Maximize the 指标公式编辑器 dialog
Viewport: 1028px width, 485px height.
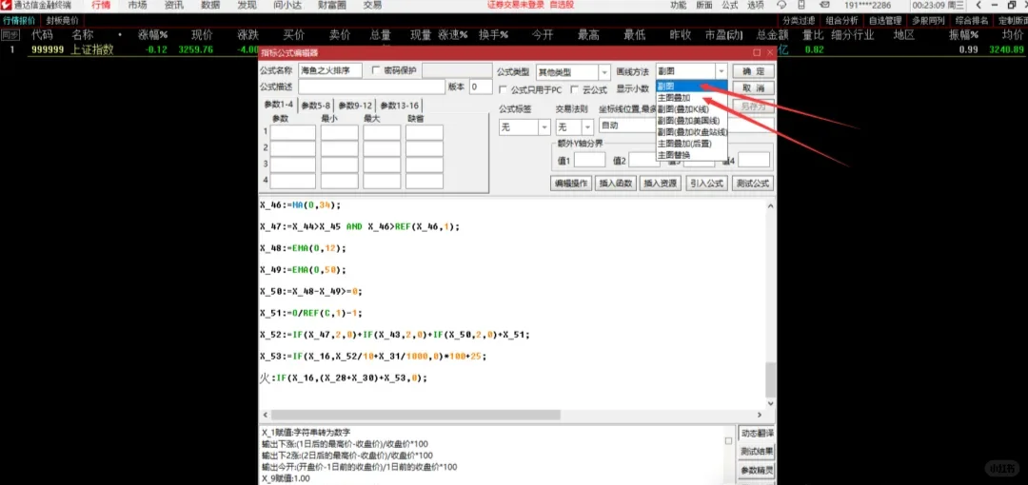[x=758, y=52]
